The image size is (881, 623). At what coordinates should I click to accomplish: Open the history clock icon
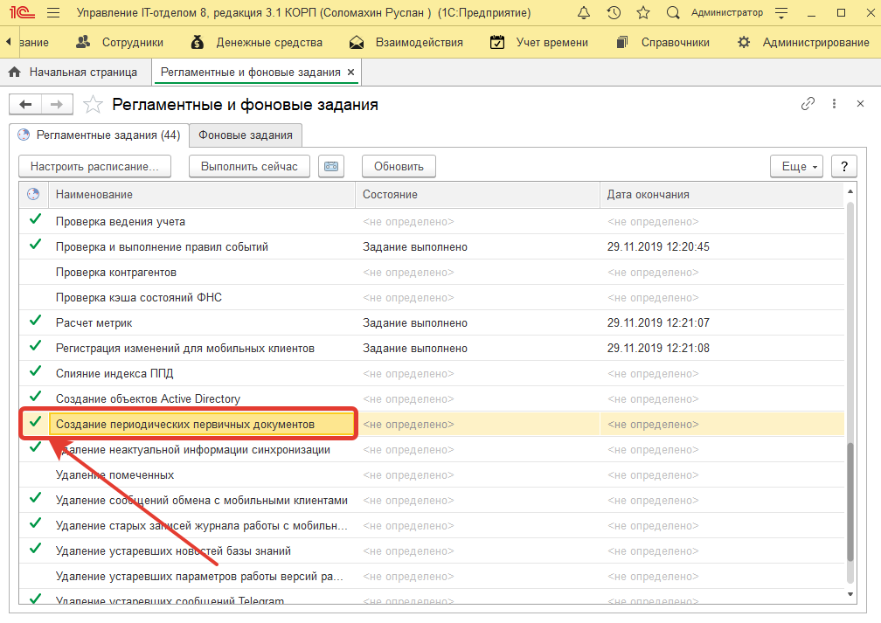(x=614, y=13)
